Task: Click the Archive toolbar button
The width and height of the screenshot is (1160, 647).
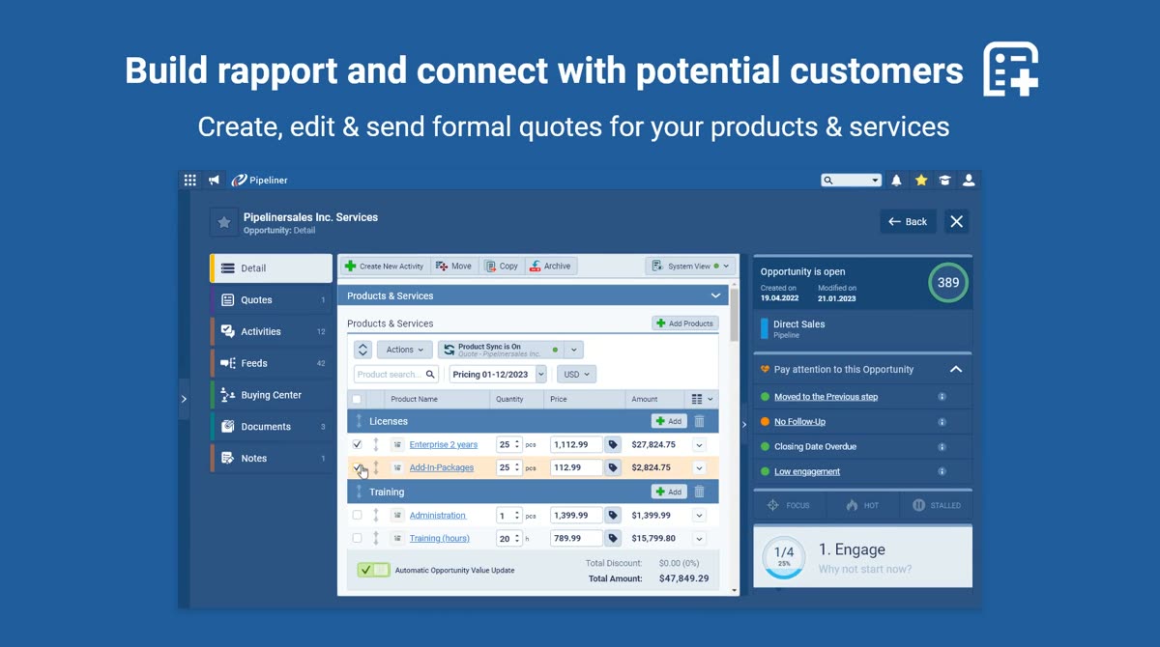Action: 550,266
